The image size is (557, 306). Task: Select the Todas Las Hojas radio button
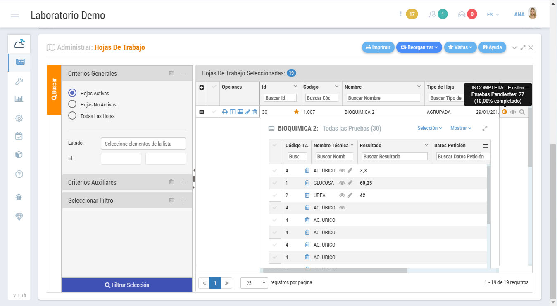point(72,116)
